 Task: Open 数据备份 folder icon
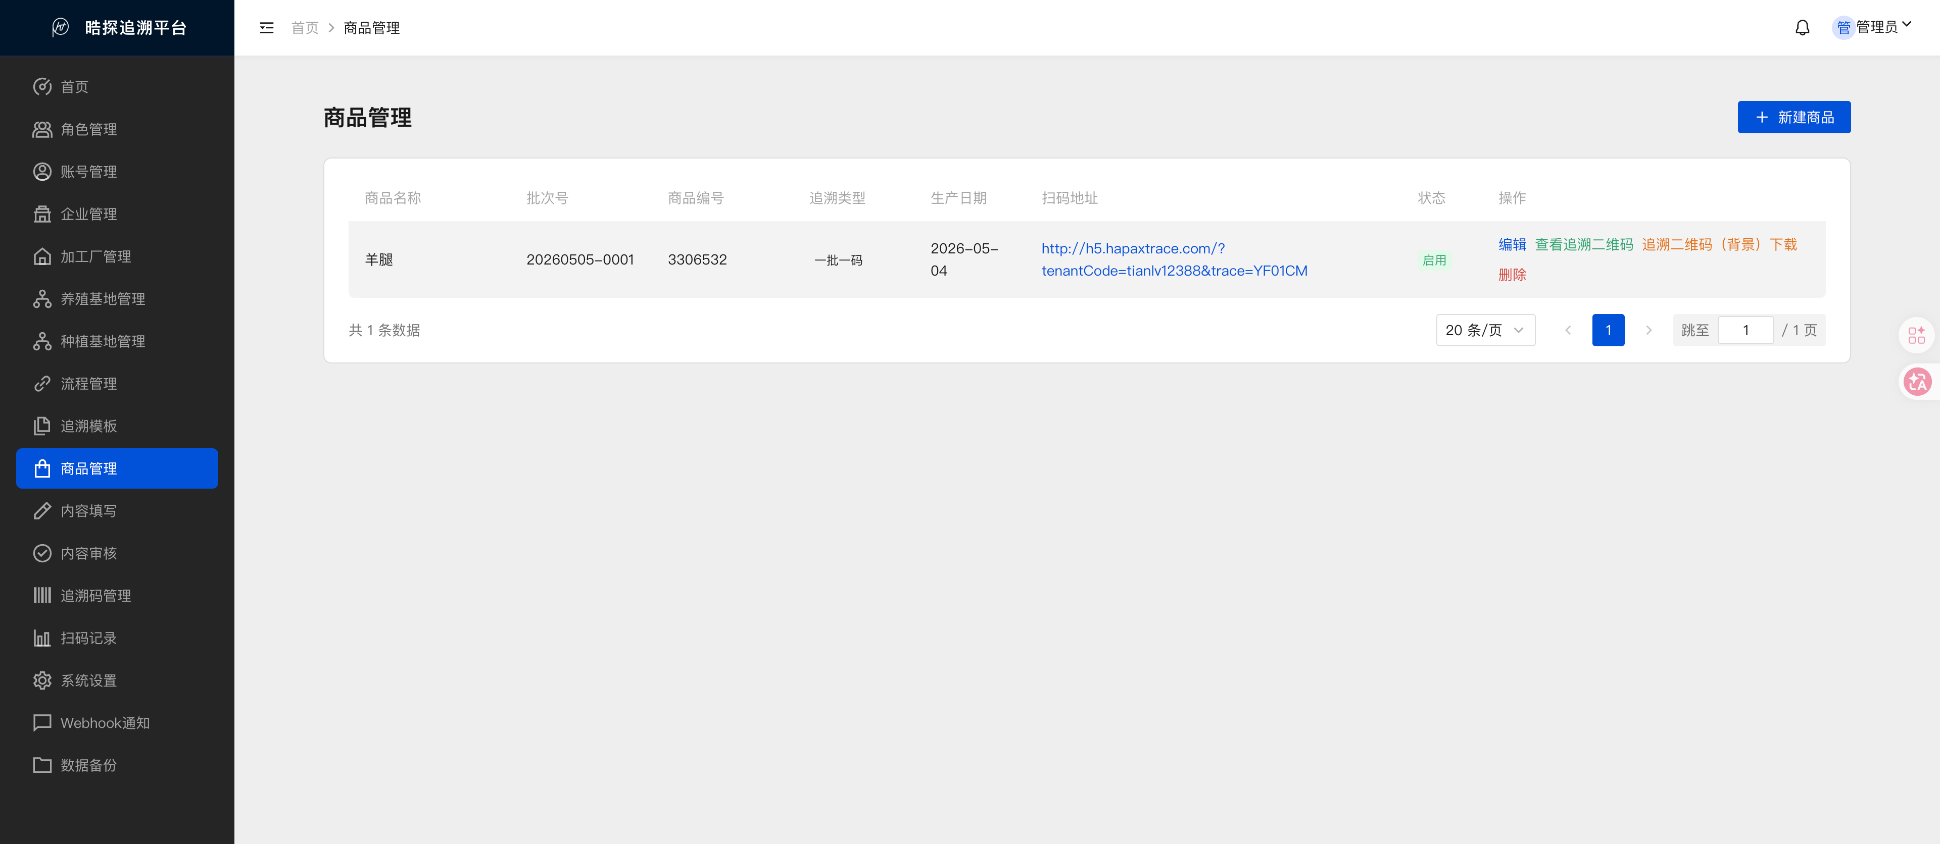click(42, 765)
